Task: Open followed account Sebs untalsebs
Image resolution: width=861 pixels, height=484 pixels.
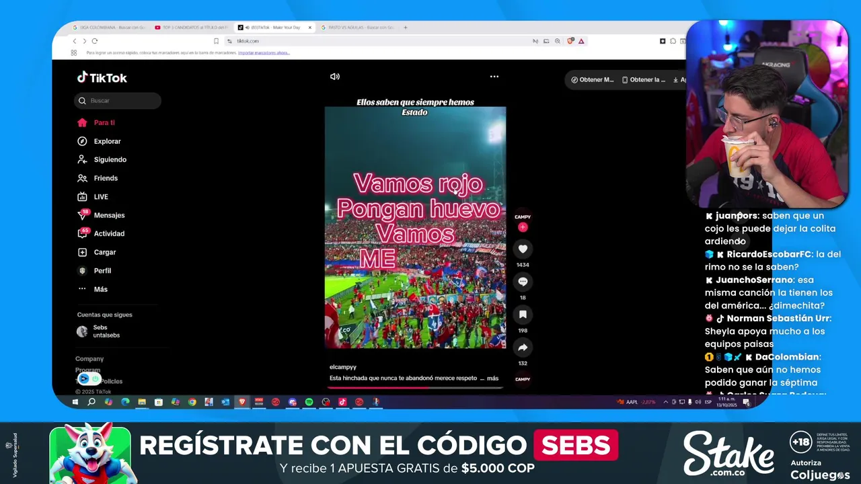Action: click(99, 331)
